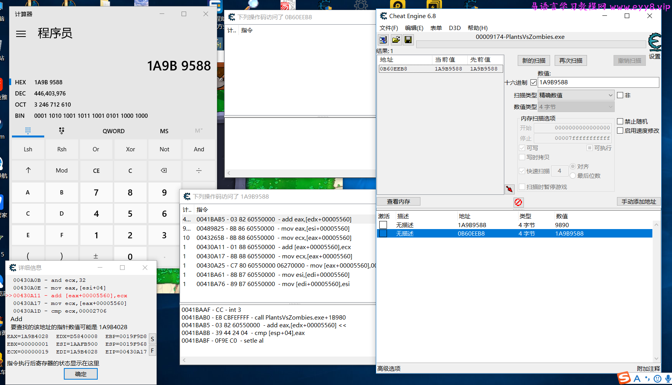This screenshot has height=385, width=672.
Task: Click calculator backspace key
Action: [x=164, y=171]
